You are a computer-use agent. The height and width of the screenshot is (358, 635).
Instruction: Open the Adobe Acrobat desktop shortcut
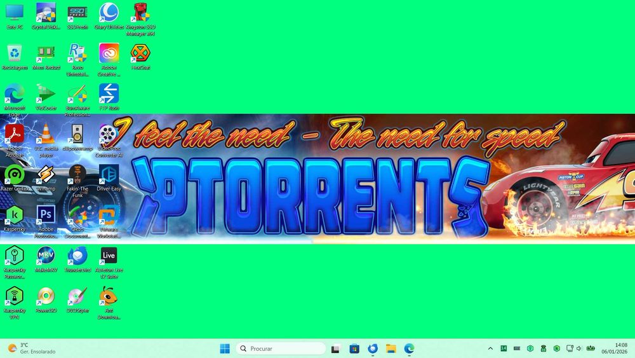coord(15,141)
